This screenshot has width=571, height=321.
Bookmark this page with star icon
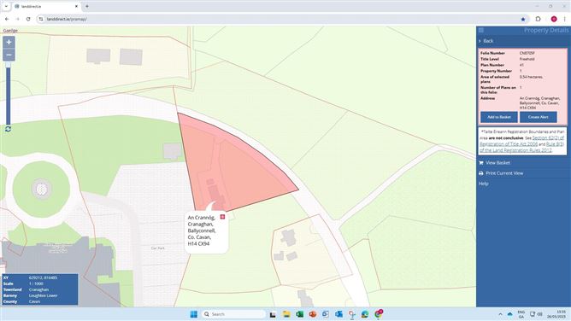click(523, 20)
